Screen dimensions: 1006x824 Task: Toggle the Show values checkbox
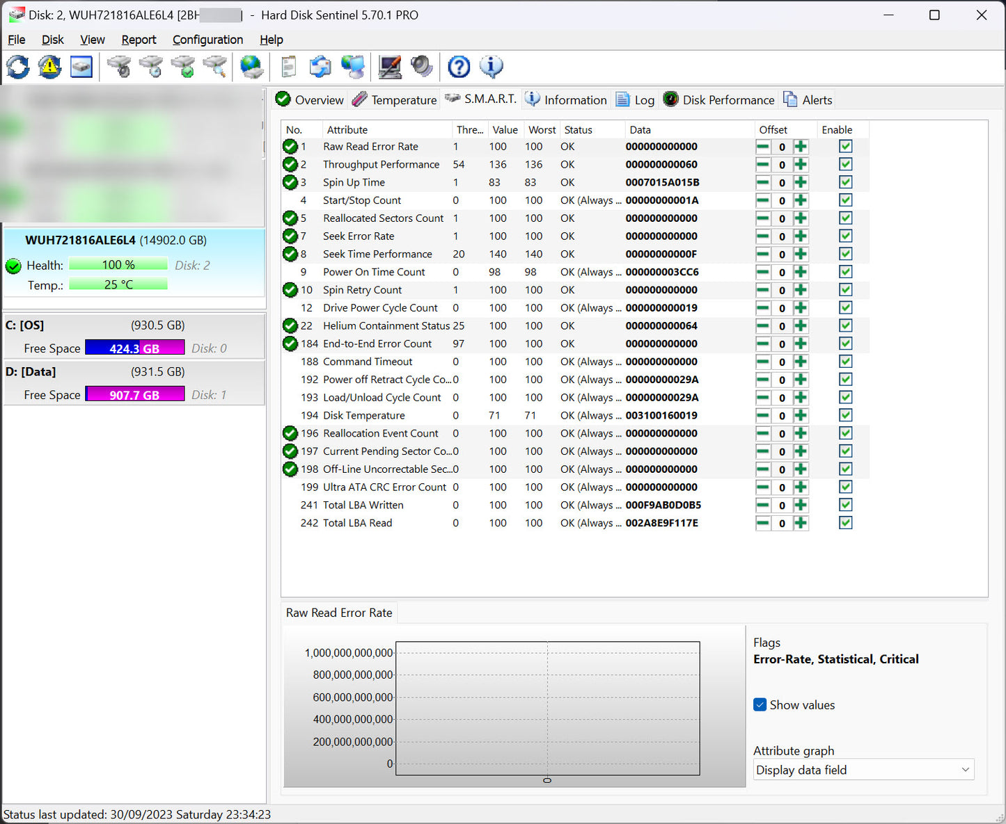[x=760, y=704]
